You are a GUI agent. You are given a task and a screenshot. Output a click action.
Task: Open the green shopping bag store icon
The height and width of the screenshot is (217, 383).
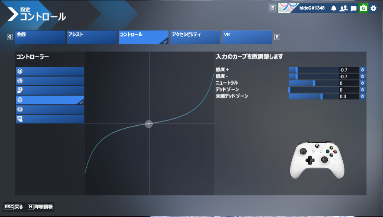pyautogui.click(x=363, y=8)
